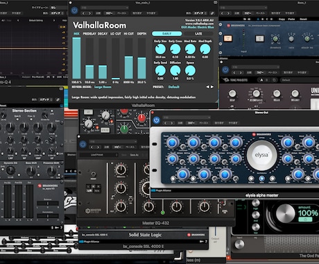Click next preset arrow in elysia header
This screenshot has height=264, width=319.
(x=171, y=123)
